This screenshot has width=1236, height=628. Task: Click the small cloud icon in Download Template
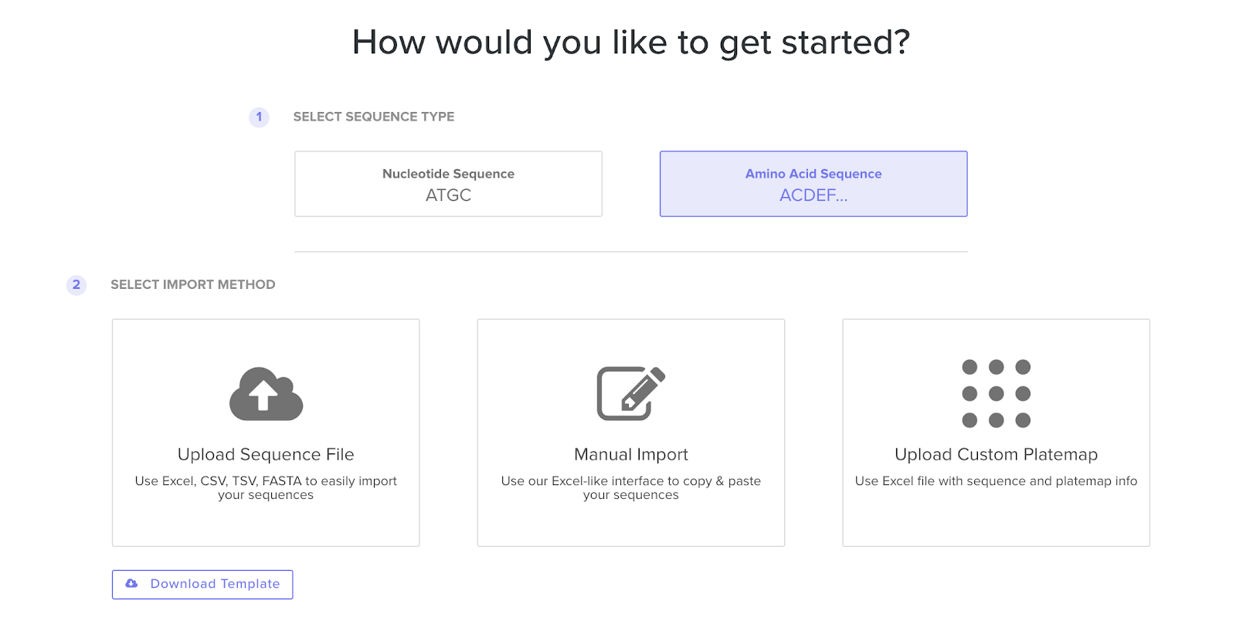coord(132,584)
